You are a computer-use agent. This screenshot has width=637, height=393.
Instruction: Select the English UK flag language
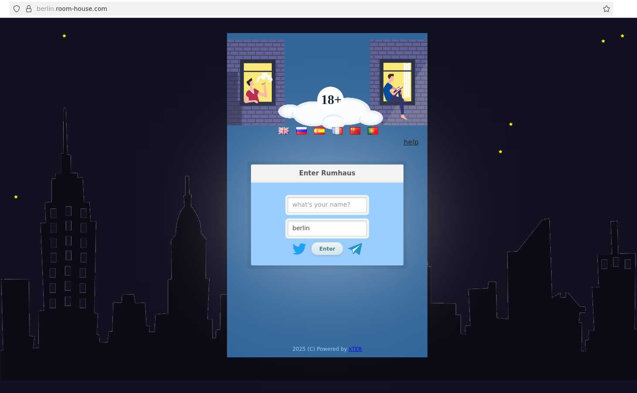[x=284, y=131]
